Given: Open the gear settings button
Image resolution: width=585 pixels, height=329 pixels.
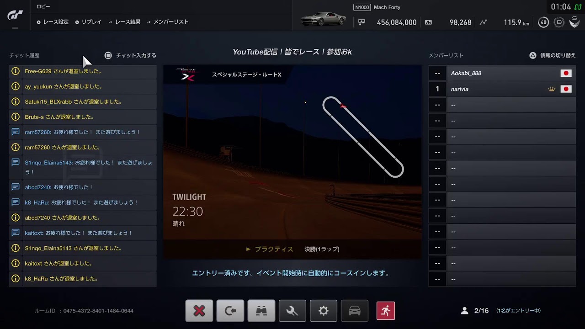Looking at the screenshot, I should 324,311.
